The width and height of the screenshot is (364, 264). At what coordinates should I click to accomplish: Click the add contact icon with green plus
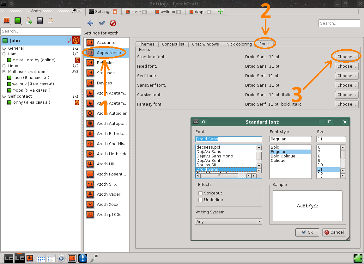[x=29, y=21]
